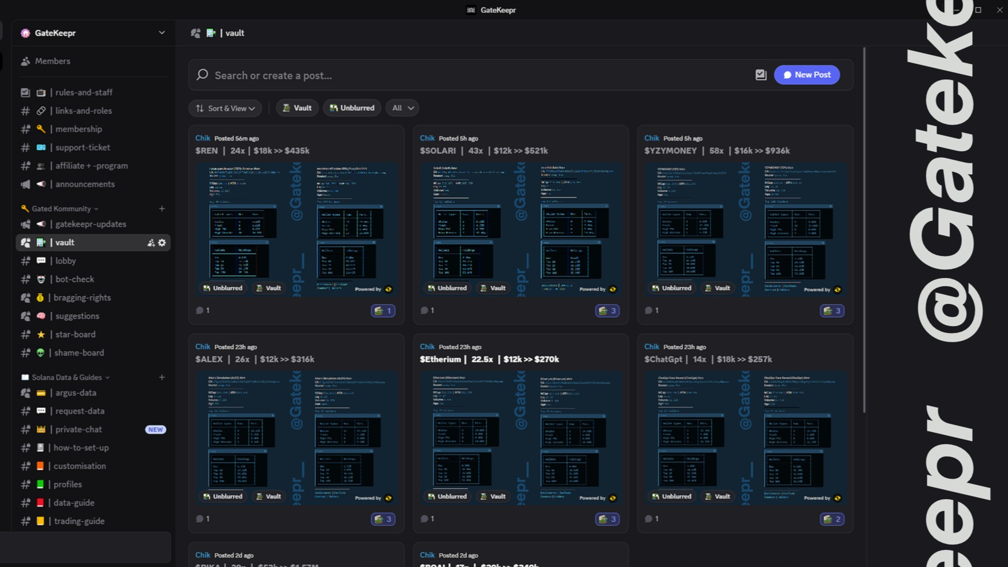
Task: Toggle the reaction on the $REN post
Action: click(x=383, y=311)
